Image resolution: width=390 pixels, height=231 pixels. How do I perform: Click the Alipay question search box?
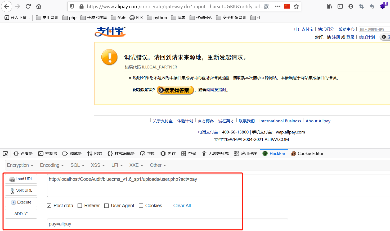tap(374, 29)
